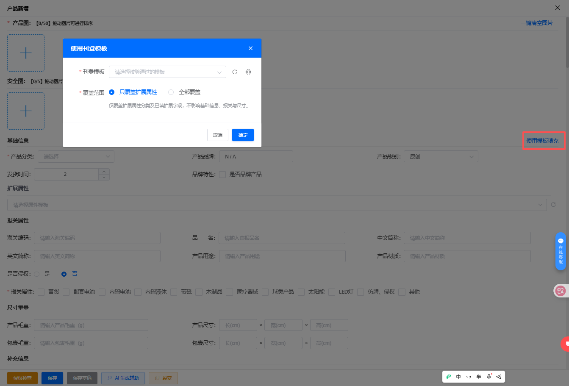Viewport: 569px width, 386px height.
Task: Click the IME microphone voice input icon
Action: tap(489, 377)
